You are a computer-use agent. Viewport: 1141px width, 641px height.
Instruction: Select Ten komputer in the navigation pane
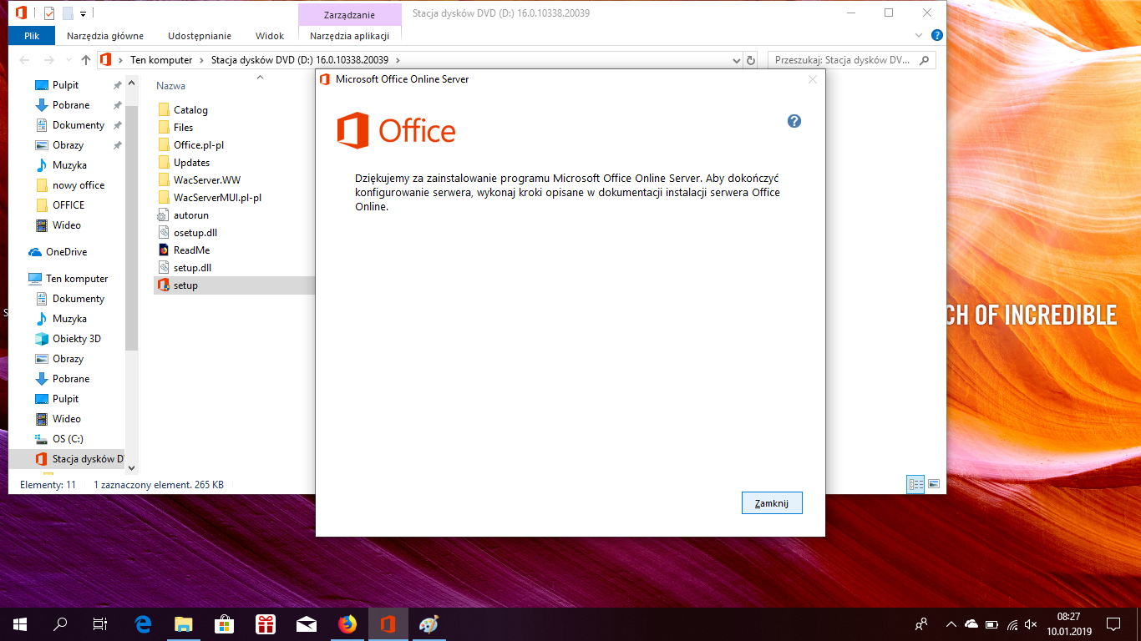77,279
